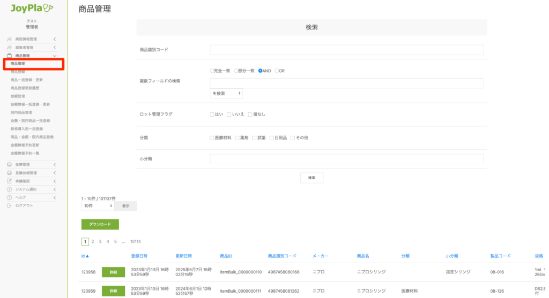This screenshot has height=298, width=549.
Task: Click the 卸業者管理 people icon
Action: click(10, 48)
